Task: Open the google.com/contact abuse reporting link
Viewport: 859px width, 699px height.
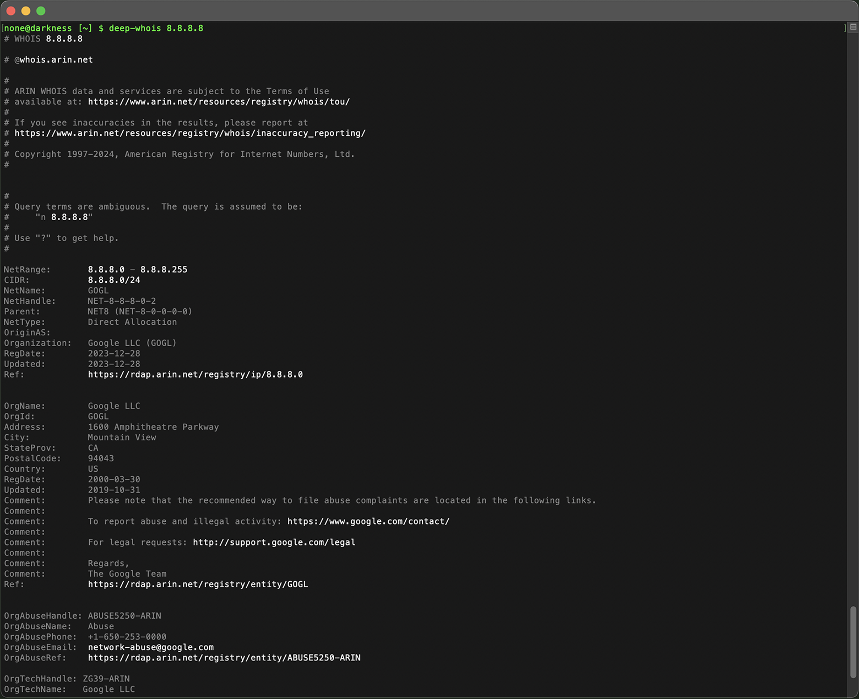Action: (x=368, y=521)
